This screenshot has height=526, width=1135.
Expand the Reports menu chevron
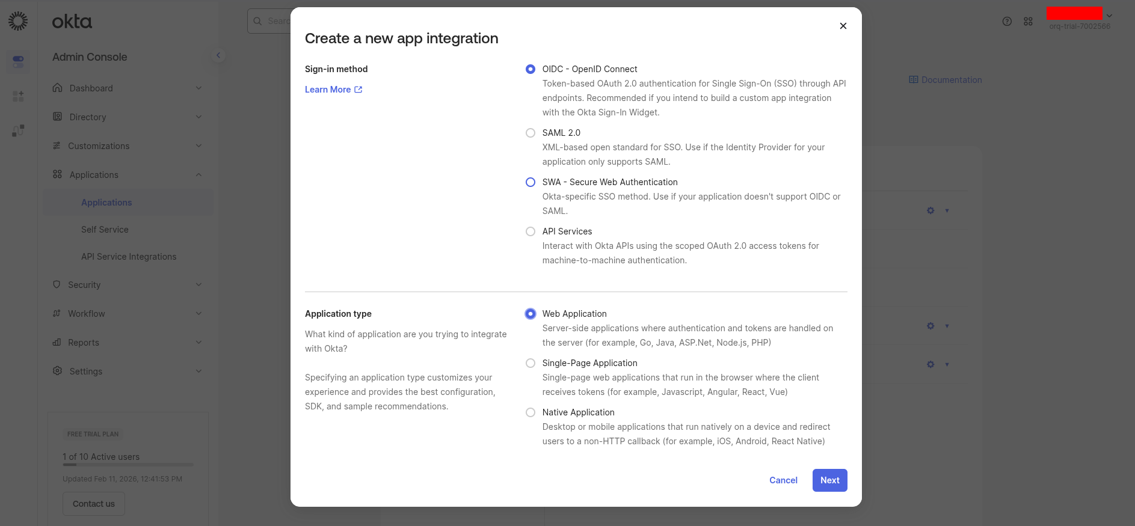point(198,342)
